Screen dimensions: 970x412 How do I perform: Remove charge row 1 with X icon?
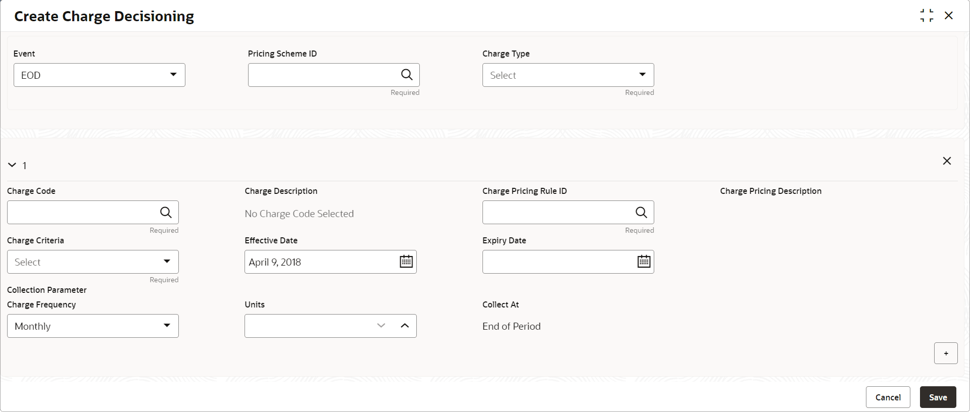coord(947,161)
